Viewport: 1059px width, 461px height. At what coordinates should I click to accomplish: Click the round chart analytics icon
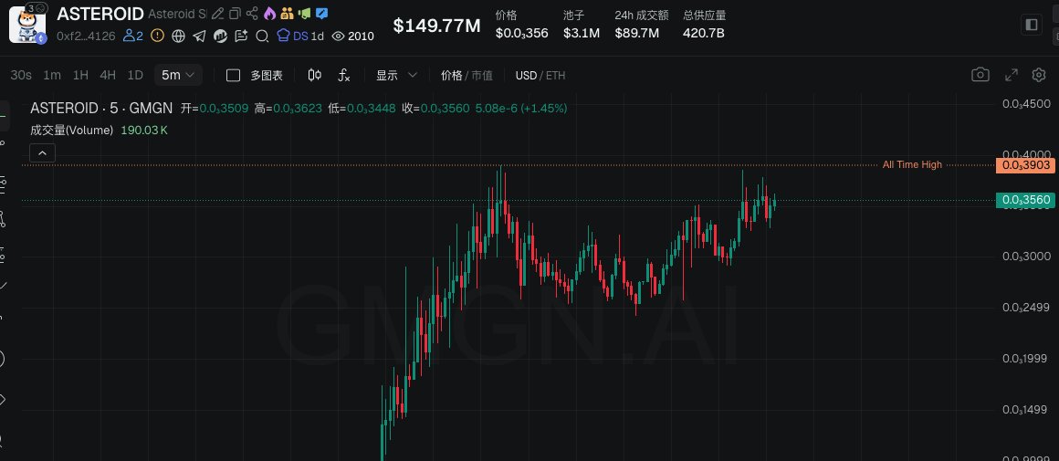click(220, 36)
